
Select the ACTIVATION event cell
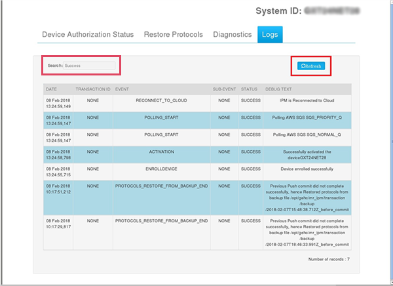(161, 152)
